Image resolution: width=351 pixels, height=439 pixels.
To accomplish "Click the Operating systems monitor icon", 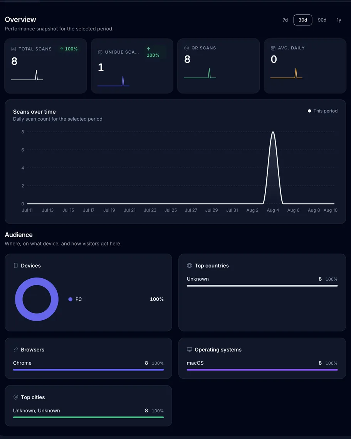I will point(190,350).
